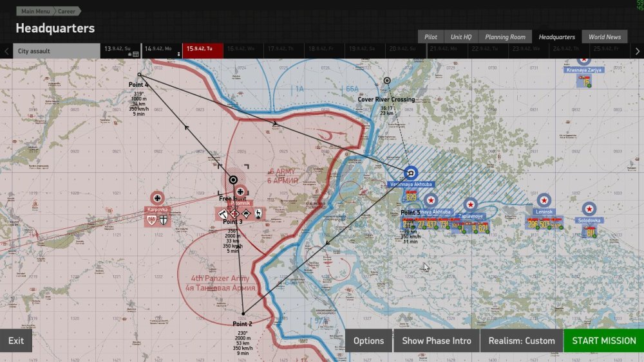Go to Career breadcrumb
The image size is (644, 362).
click(x=66, y=11)
